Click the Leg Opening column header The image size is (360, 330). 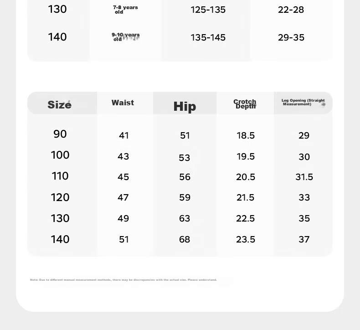(303, 102)
